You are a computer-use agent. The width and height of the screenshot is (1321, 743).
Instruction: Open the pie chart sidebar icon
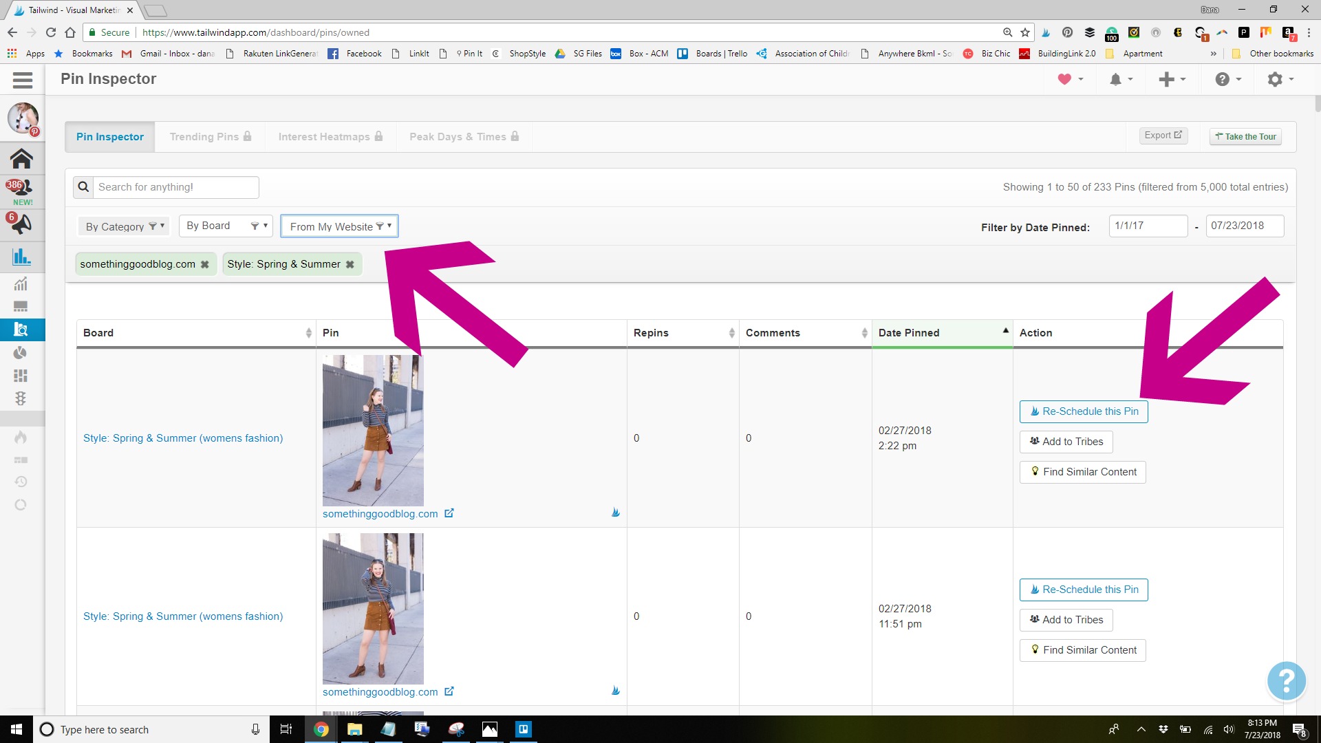21,353
